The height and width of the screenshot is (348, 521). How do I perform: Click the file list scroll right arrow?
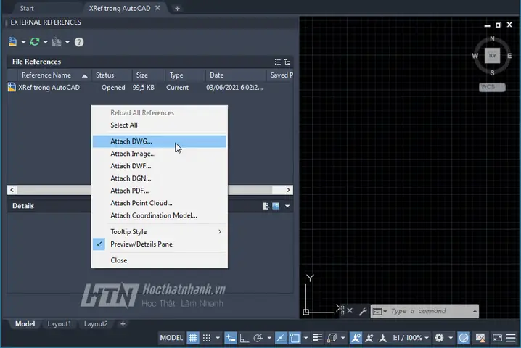pos(288,190)
